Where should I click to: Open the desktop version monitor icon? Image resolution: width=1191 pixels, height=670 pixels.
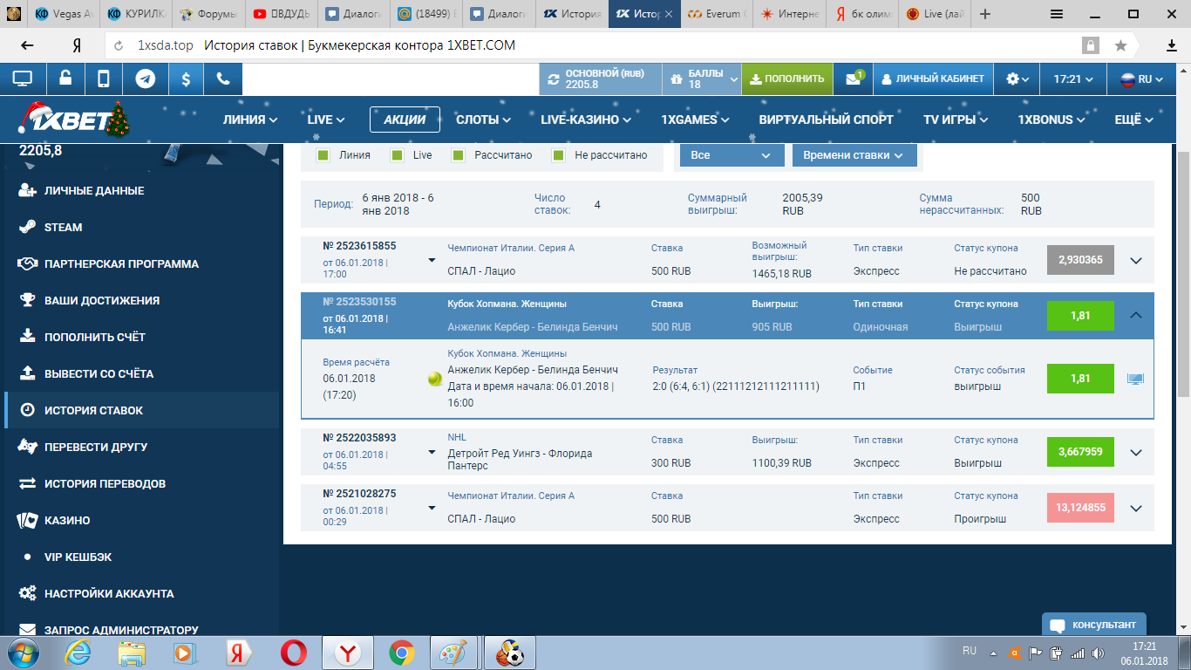pyautogui.click(x=22, y=79)
